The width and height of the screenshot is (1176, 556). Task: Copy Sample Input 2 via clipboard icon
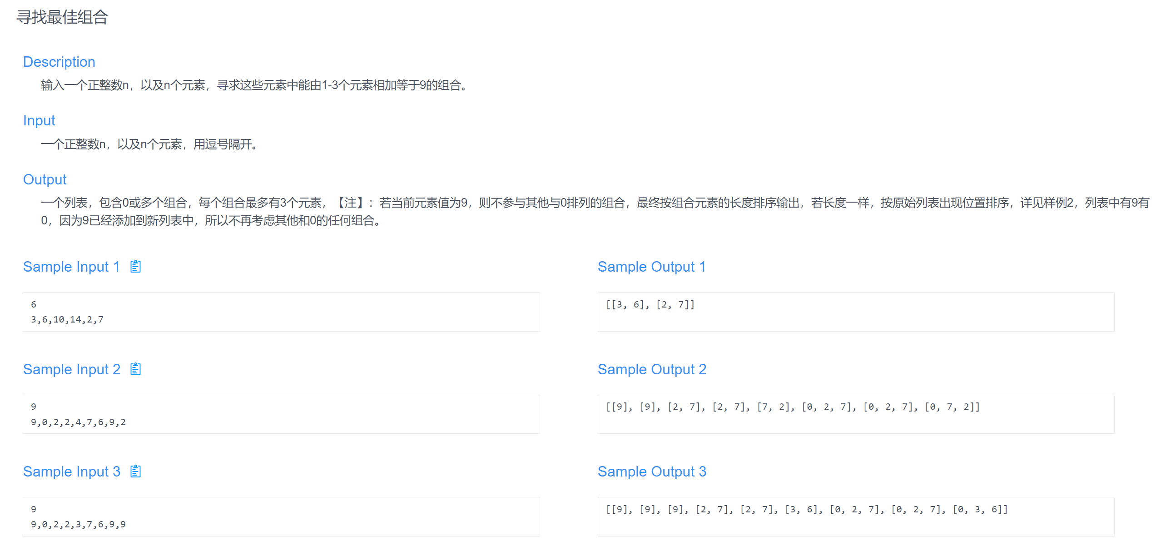[x=135, y=369]
